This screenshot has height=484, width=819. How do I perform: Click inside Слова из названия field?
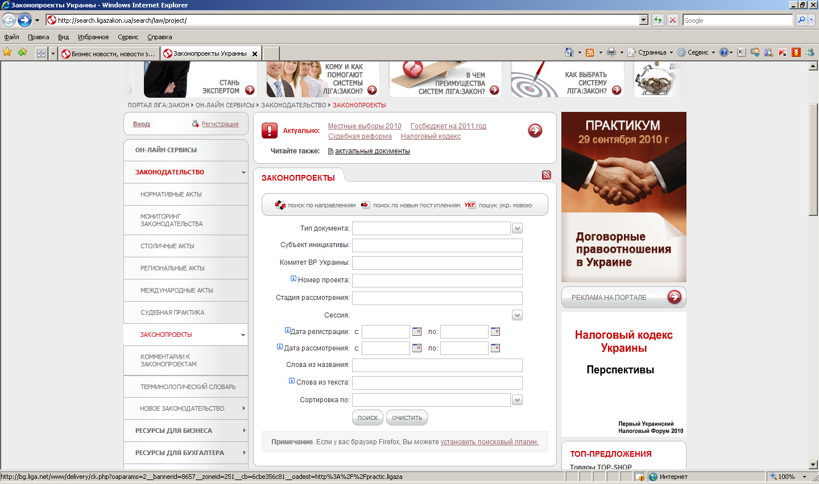(437, 365)
